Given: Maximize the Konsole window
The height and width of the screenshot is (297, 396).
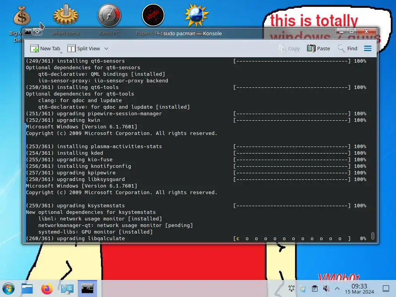Looking at the screenshot, I should click(x=351, y=32).
